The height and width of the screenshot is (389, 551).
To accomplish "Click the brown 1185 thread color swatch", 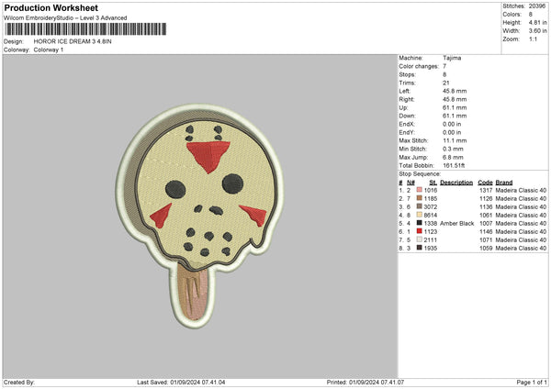I will tap(420, 198).
